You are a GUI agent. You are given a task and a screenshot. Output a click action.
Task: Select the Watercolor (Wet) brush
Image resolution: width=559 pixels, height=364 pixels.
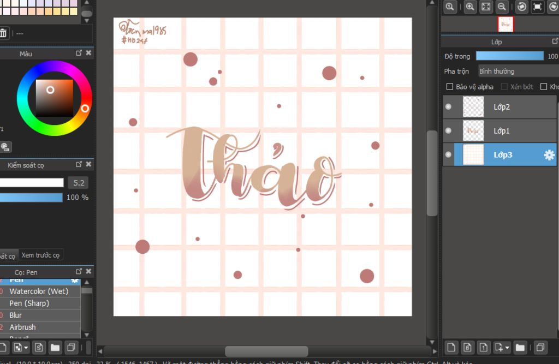pyautogui.click(x=40, y=291)
